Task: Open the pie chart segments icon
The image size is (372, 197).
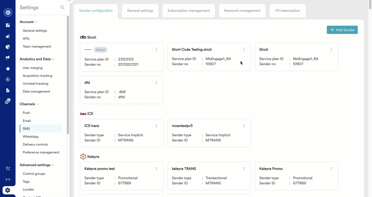Action: 8,47
